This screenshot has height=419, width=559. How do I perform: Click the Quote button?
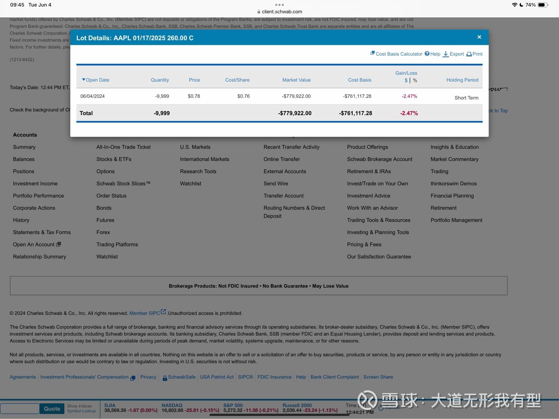coord(52,409)
